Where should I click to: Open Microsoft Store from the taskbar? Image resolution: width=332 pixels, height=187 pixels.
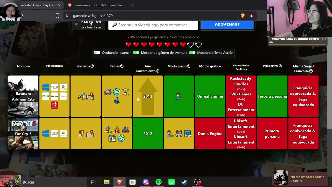(x=133, y=182)
